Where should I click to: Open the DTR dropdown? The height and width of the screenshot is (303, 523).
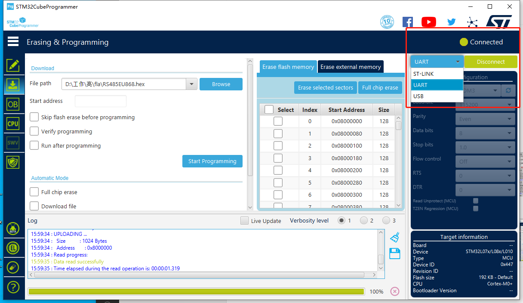tap(485, 190)
